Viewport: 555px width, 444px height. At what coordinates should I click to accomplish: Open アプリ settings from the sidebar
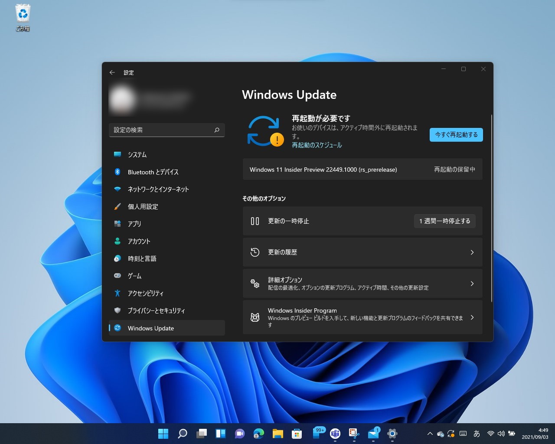(134, 224)
